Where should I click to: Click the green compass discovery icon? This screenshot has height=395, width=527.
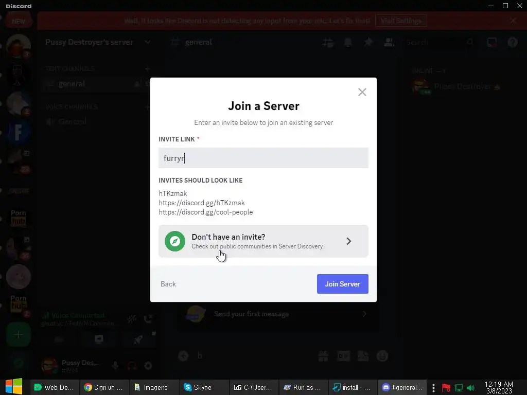175,241
